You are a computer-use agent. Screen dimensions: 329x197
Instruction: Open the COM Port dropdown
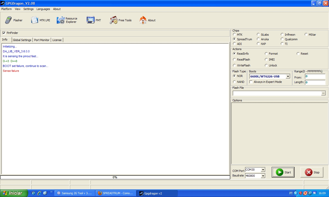point(263,170)
